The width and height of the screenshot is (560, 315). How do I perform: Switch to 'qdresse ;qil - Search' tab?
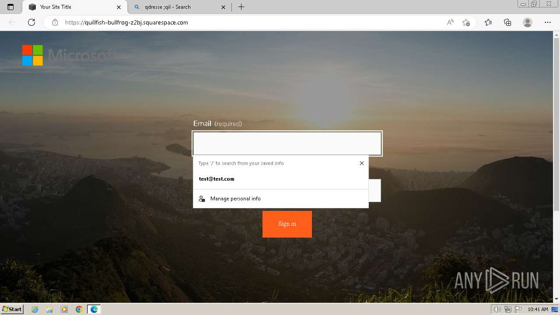click(x=179, y=7)
